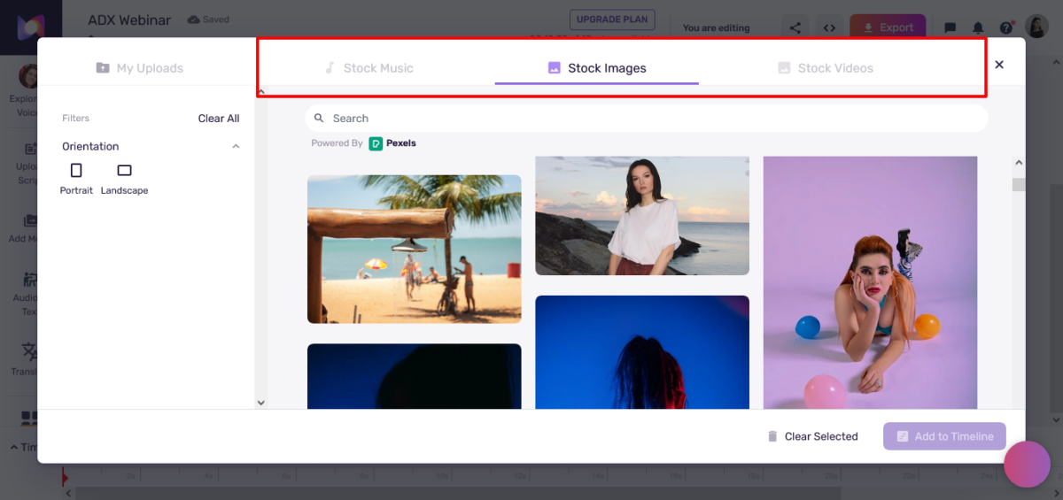Filter by Portrait orientation
This screenshot has width=1063, height=500.
coord(76,178)
